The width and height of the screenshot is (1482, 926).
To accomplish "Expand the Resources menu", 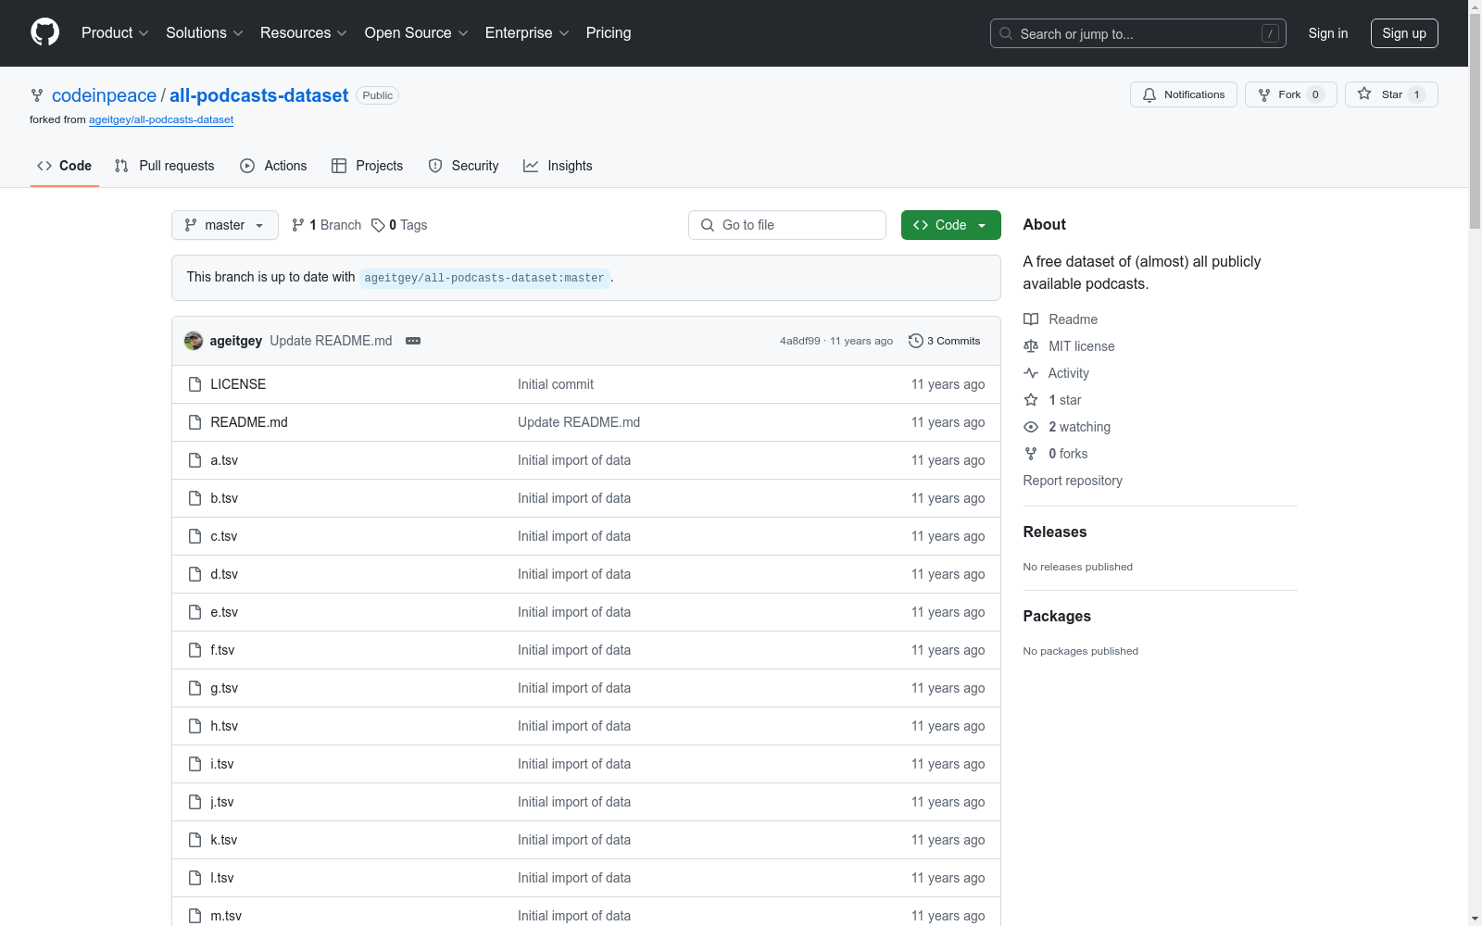I will [x=303, y=32].
